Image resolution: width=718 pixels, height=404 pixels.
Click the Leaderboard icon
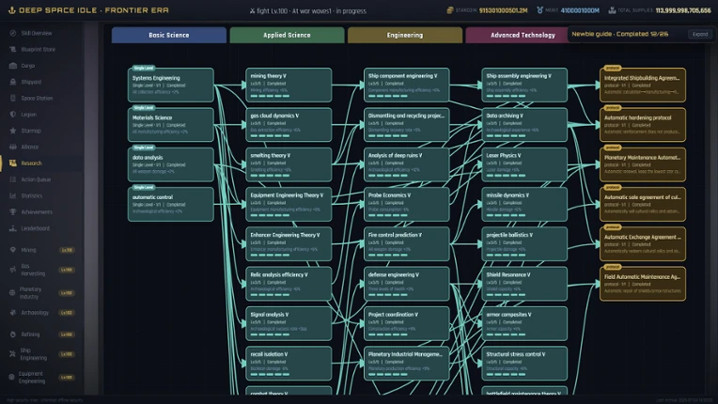click(13, 228)
